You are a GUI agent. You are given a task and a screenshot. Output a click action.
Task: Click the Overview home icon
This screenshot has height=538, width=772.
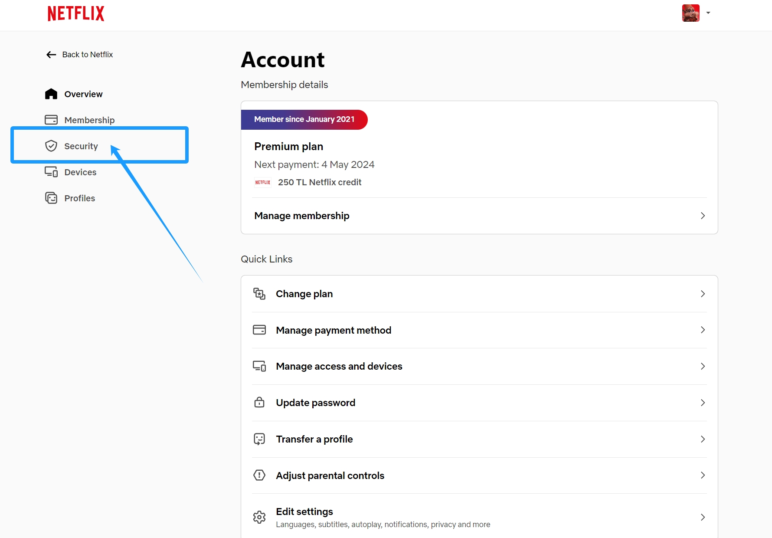pyautogui.click(x=51, y=94)
